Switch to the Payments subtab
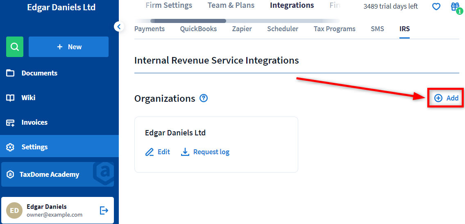465x224 pixels. (x=150, y=29)
